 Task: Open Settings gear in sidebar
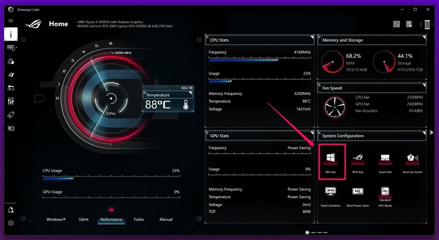[11, 223]
